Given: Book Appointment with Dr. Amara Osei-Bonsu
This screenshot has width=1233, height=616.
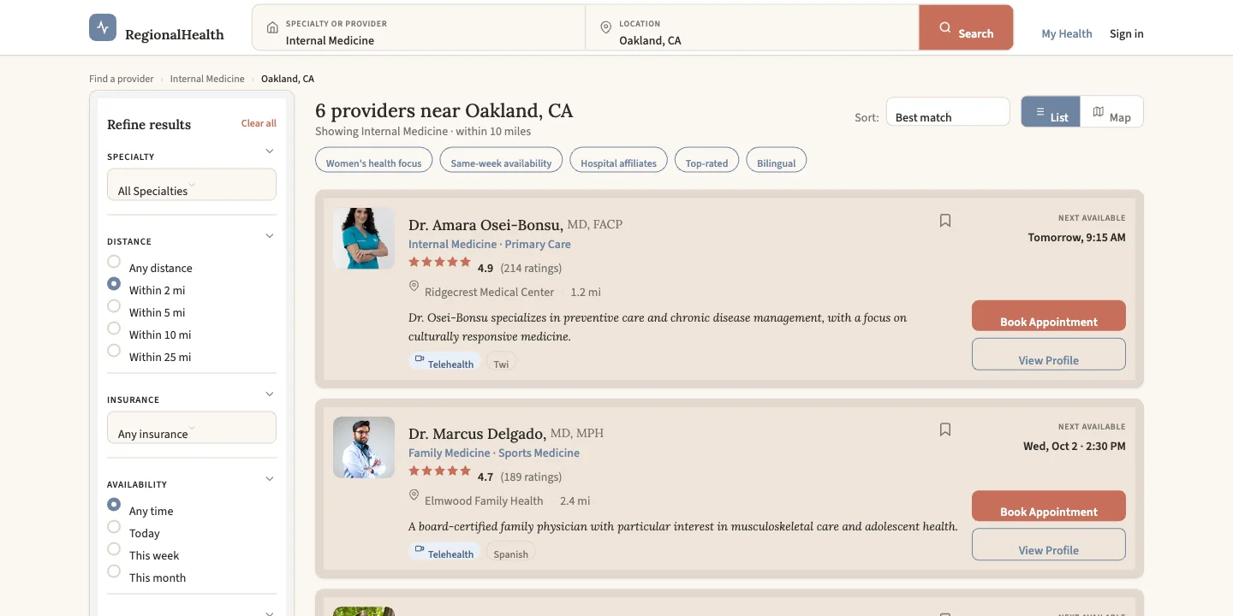Looking at the screenshot, I should click(x=1049, y=316).
